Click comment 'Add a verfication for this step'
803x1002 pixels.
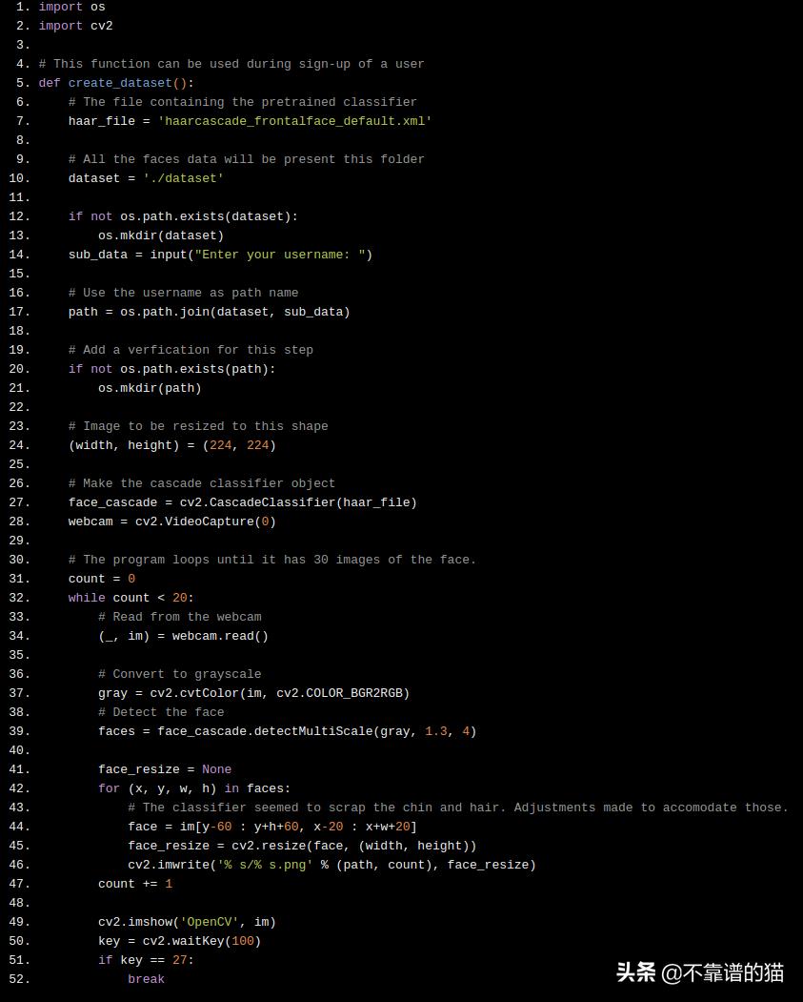tap(191, 350)
